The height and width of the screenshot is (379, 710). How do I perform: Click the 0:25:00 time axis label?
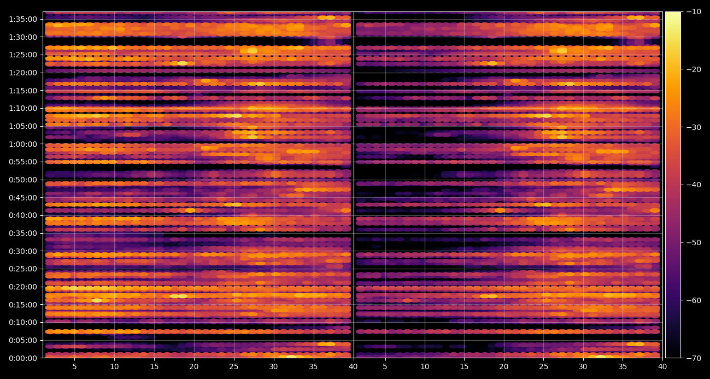(x=23, y=269)
